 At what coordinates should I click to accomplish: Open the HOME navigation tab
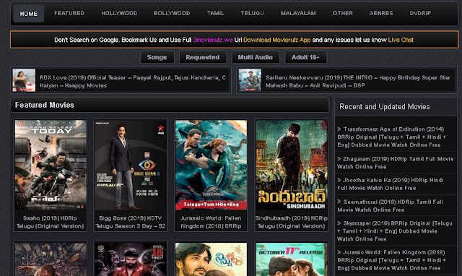pyautogui.click(x=29, y=14)
